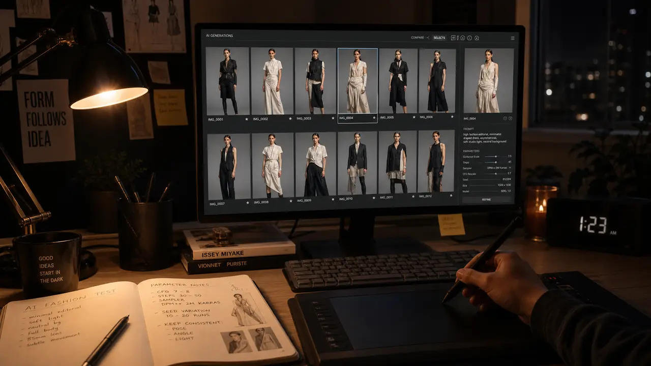
Task: Click the share icon next to Compare
Action: pos(428,38)
